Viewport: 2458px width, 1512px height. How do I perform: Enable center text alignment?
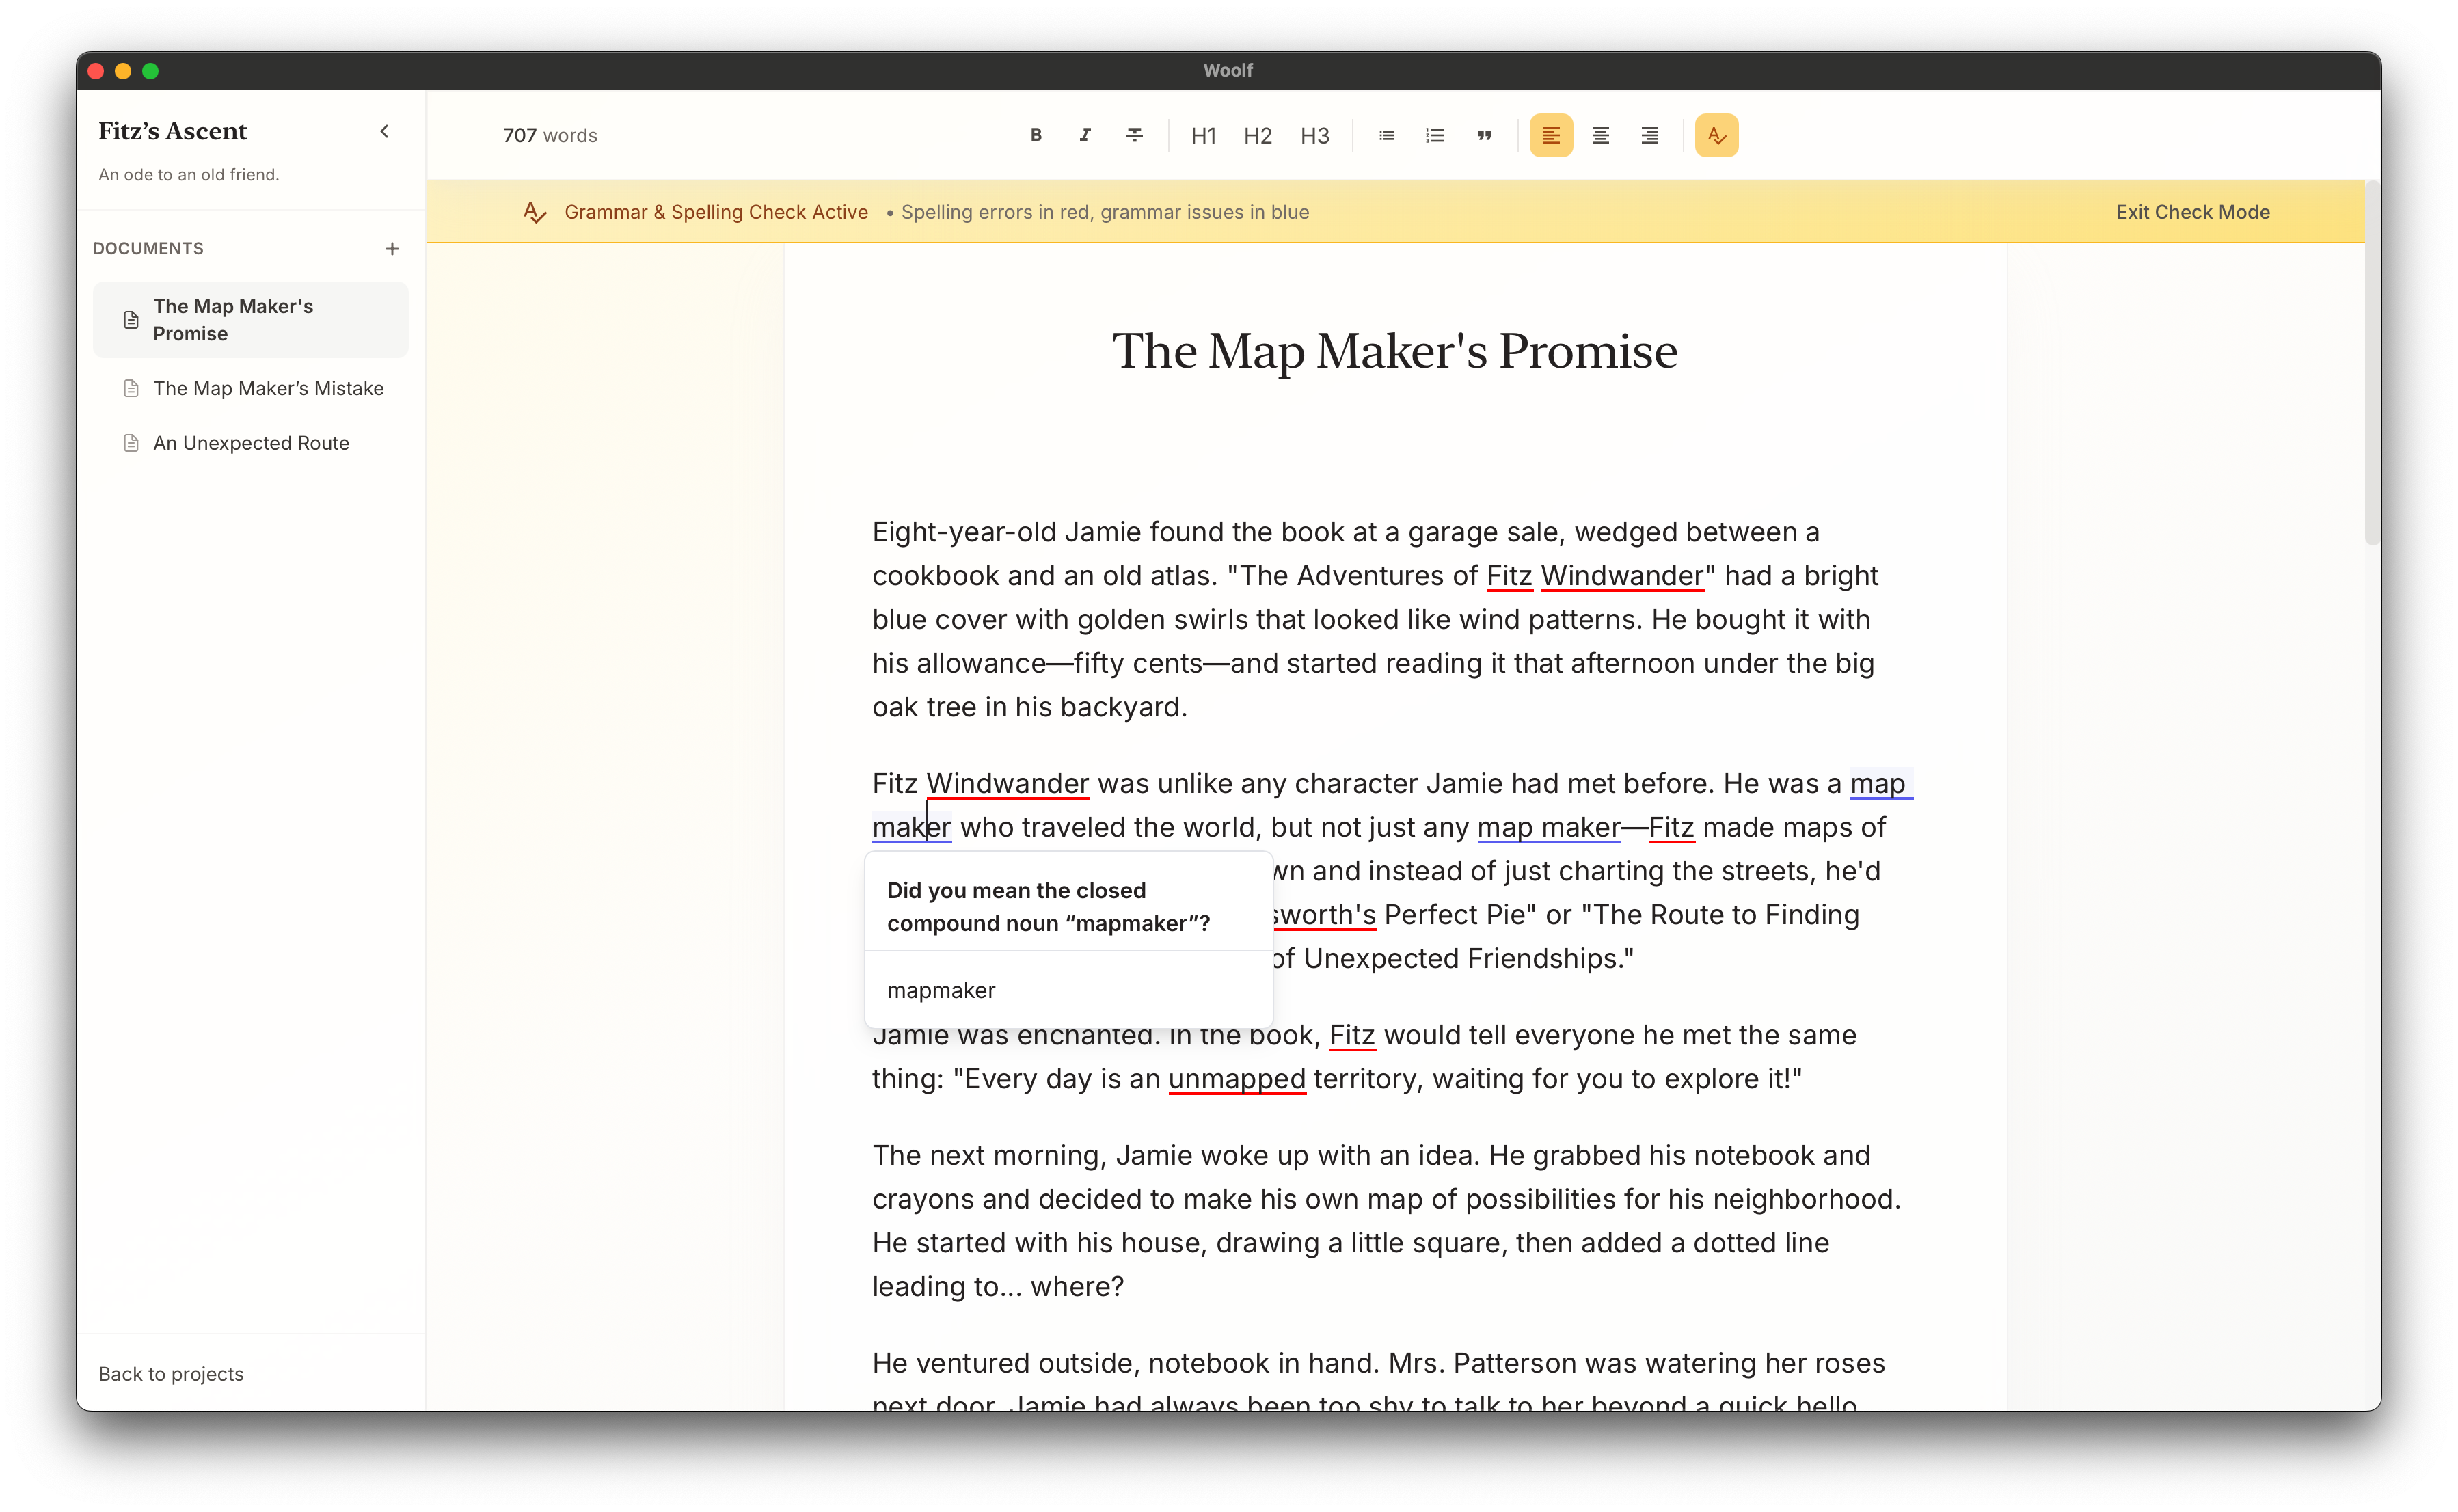tap(1600, 135)
